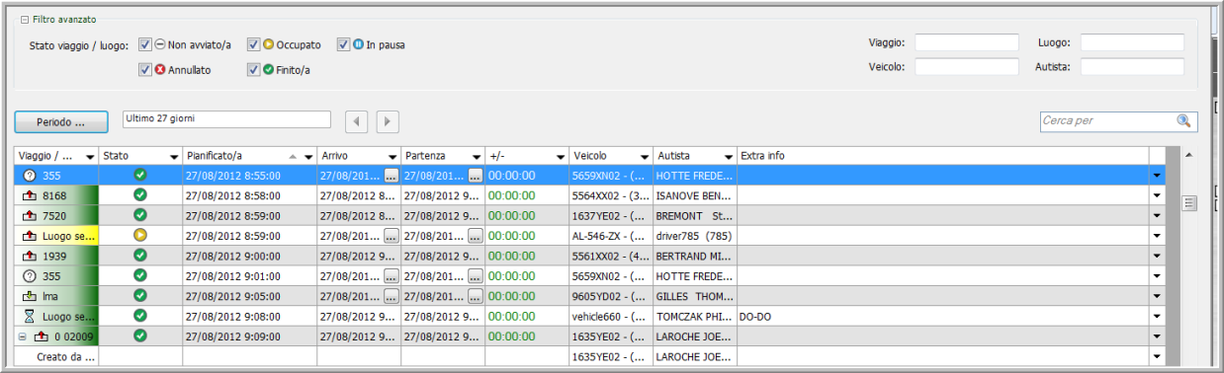Select the AL-546-ZX vehicle cell
Screen dimensions: 1224x373
611,236
